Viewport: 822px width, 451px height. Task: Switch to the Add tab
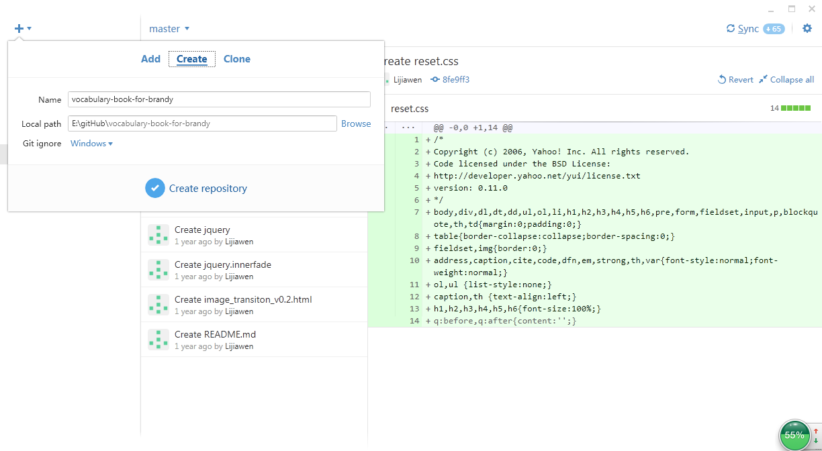tap(150, 59)
